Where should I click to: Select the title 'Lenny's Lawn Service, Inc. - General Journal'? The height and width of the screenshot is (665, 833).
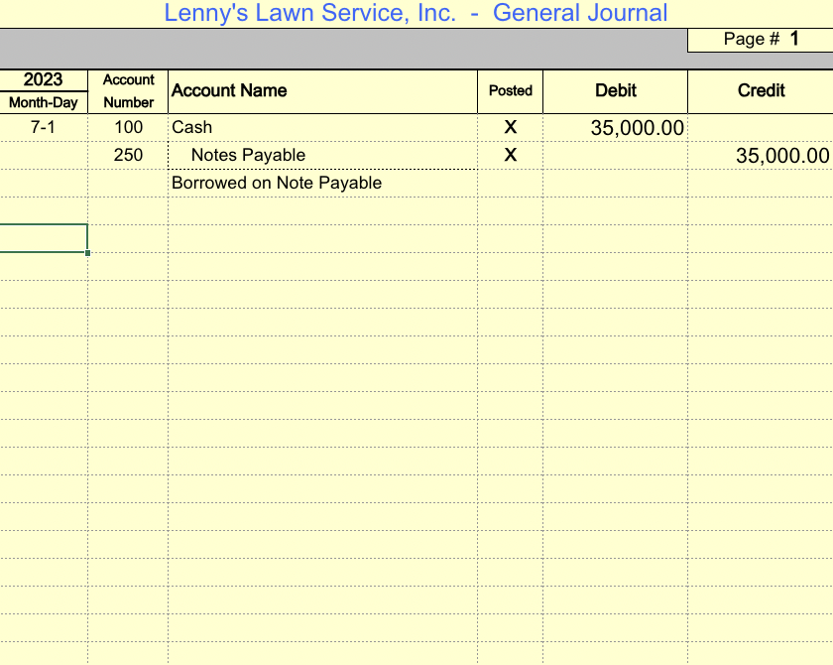click(x=416, y=13)
